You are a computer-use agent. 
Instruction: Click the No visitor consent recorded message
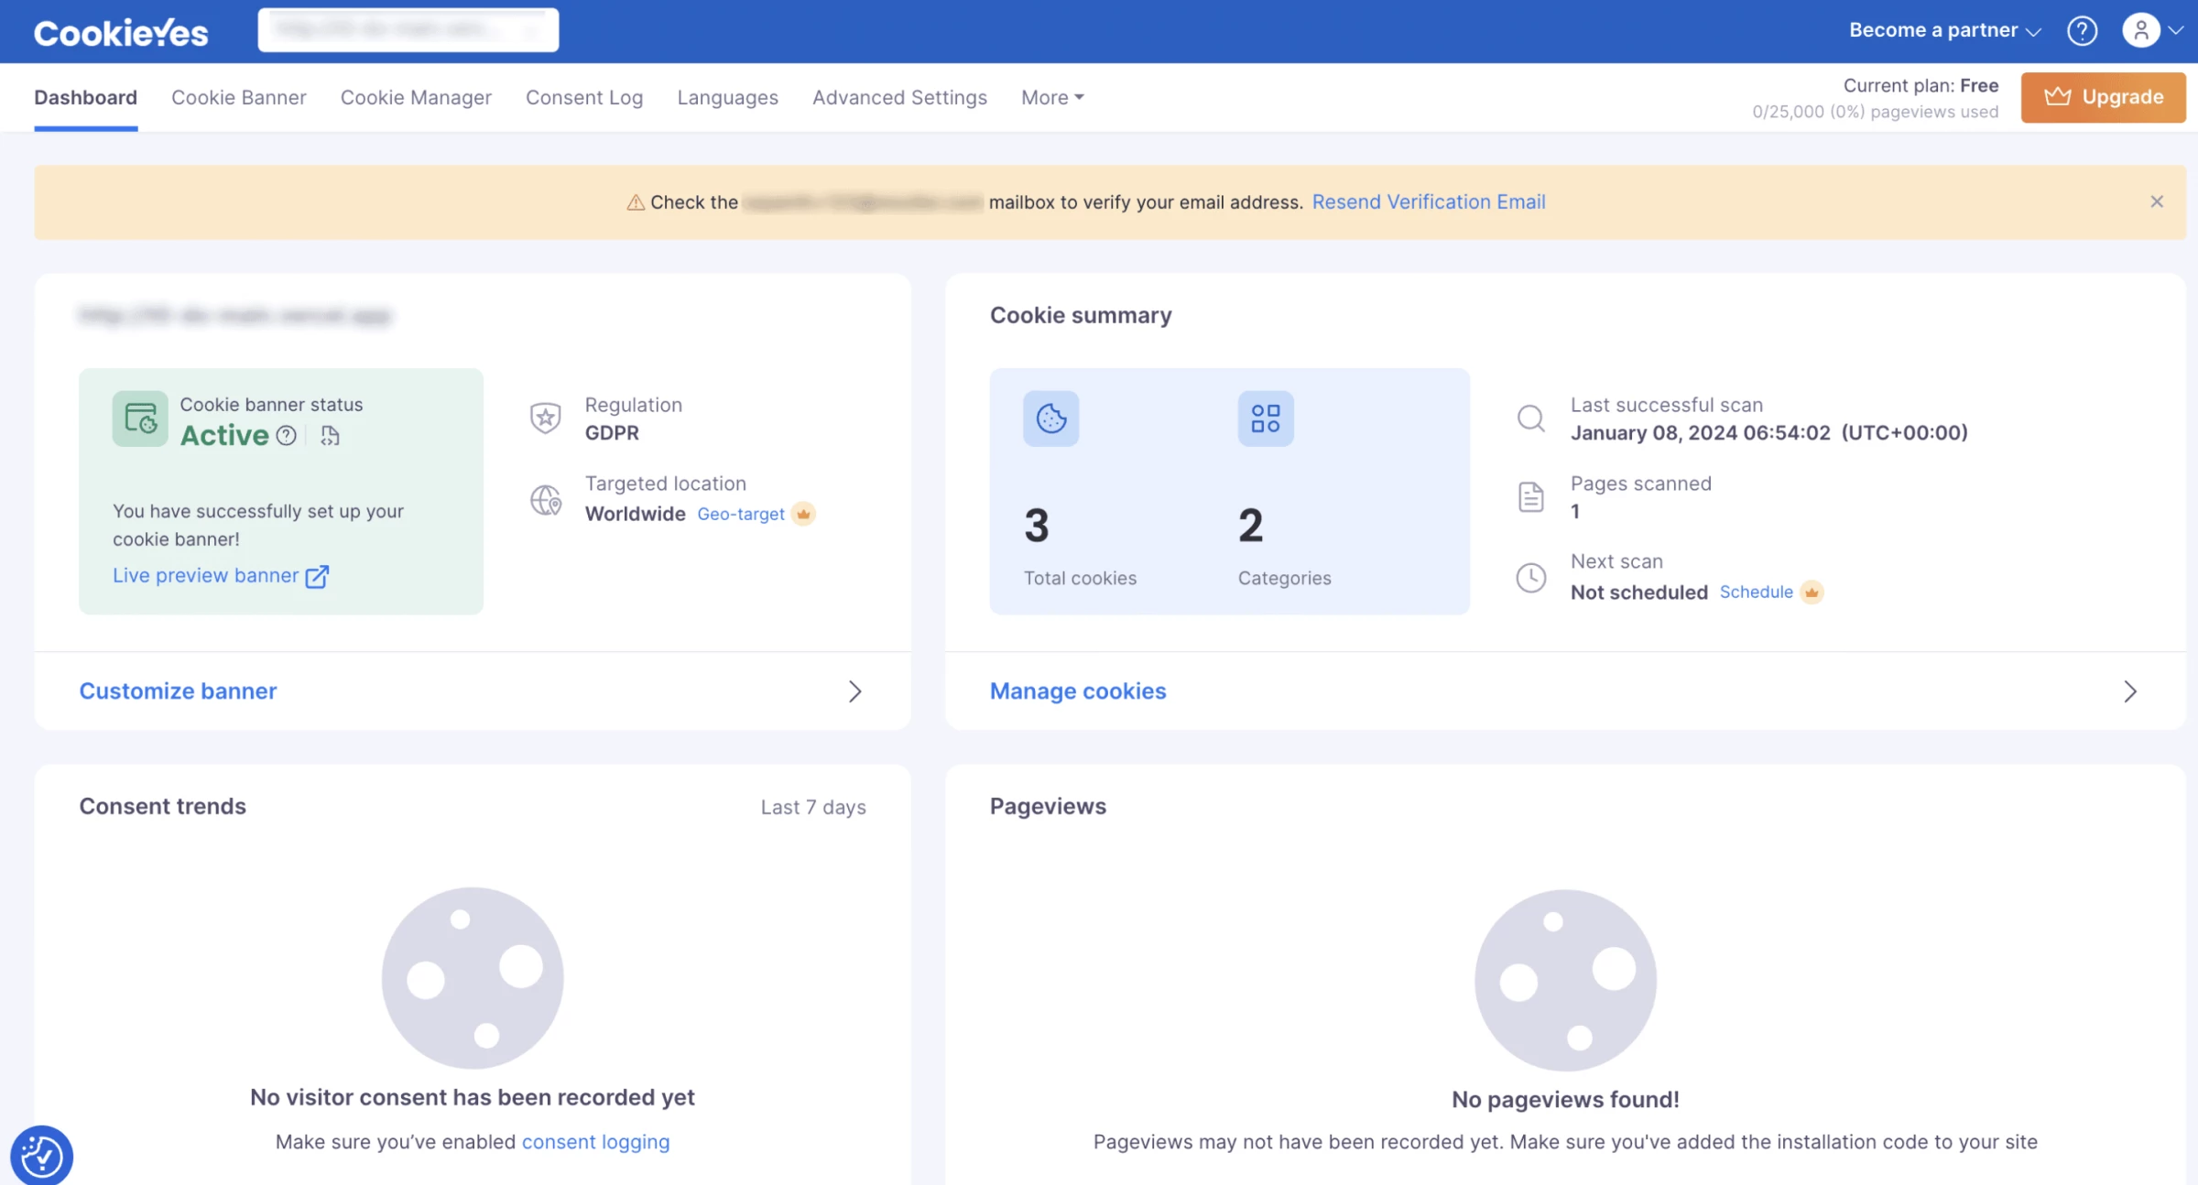coord(473,1097)
